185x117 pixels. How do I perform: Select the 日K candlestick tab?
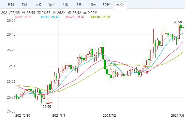click(38, 5)
